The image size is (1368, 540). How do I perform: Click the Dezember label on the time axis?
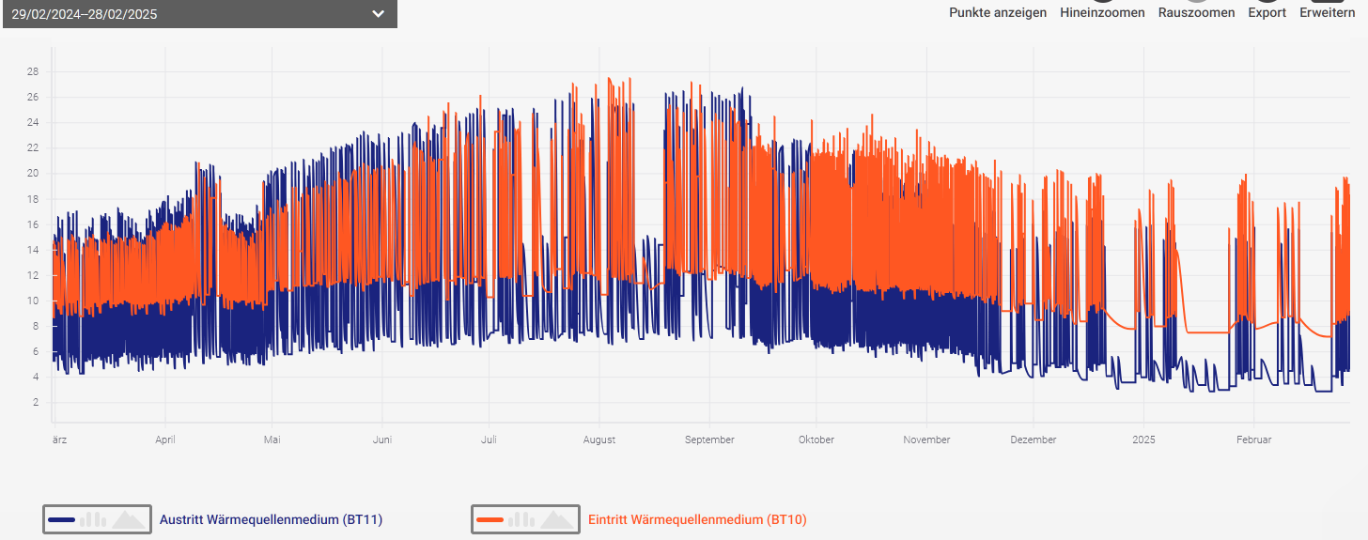(1034, 440)
